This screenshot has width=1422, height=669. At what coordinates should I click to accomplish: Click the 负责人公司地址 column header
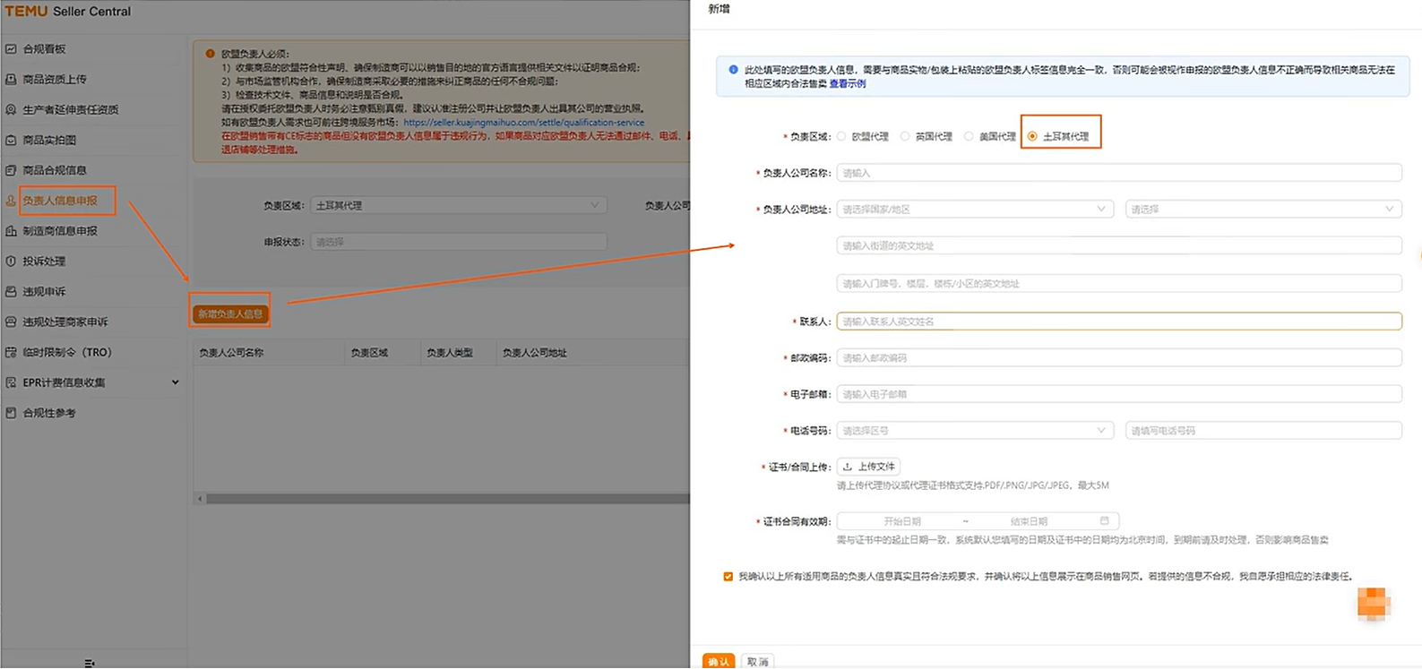click(534, 353)
